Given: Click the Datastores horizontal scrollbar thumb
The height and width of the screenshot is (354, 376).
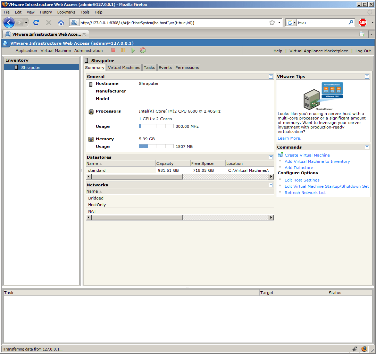Looking at the screenshot, I should (137, 177).
